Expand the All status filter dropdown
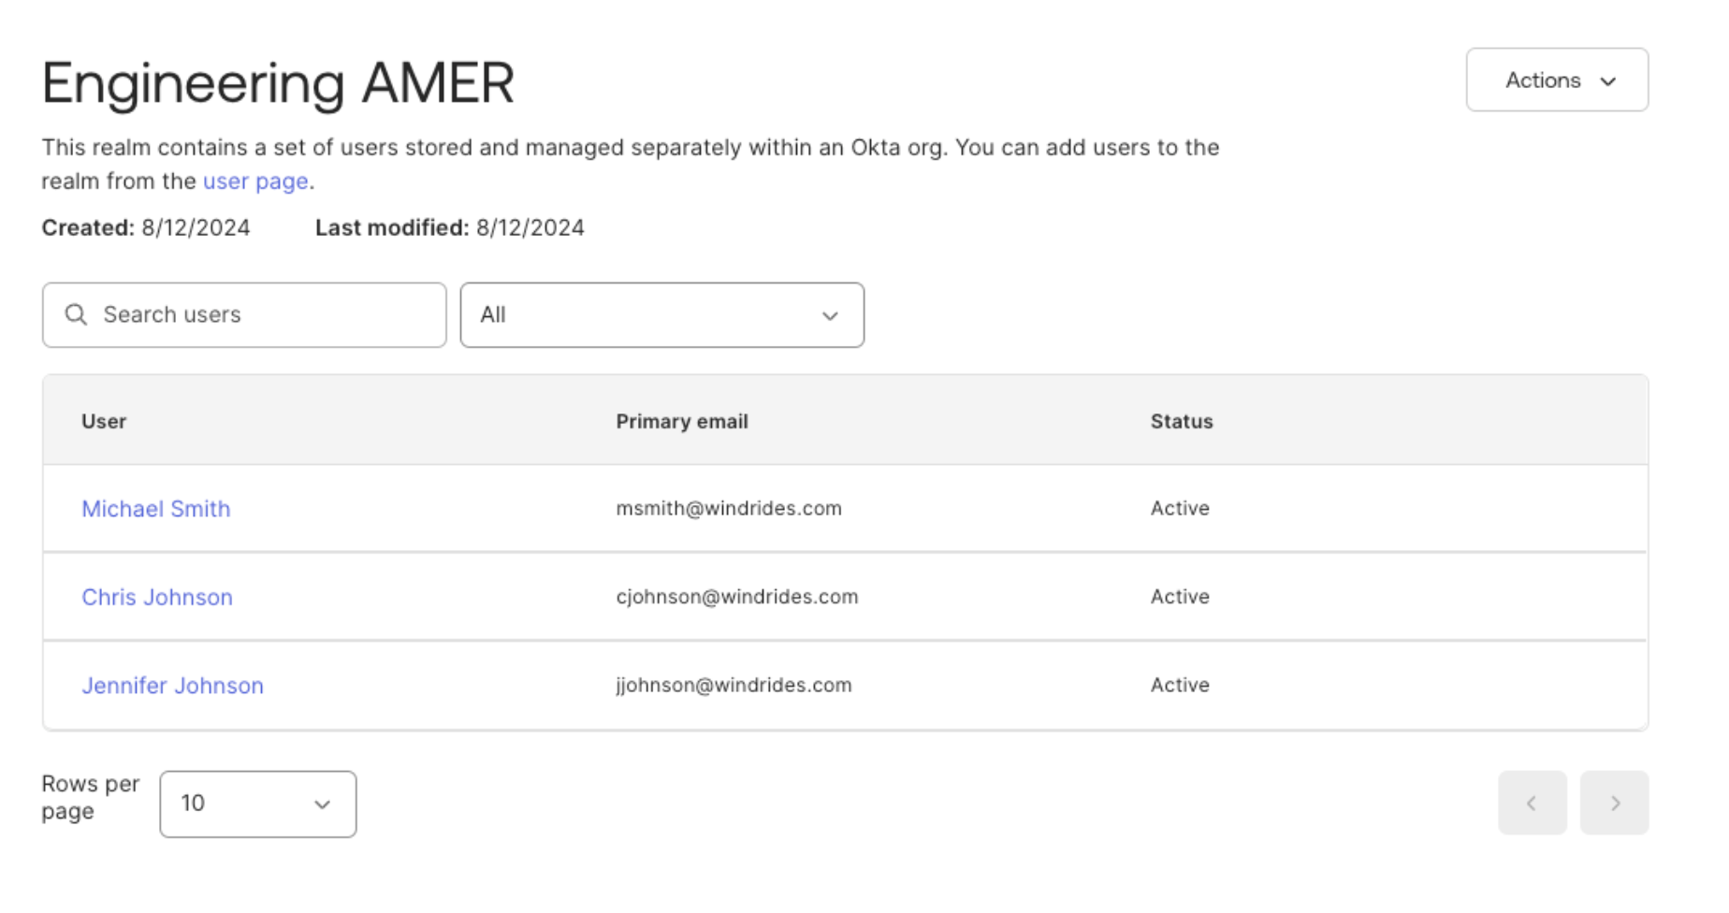 [661, 315]
